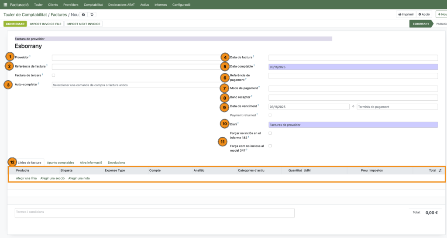This screenshot has width=447, height=238.
Task: Open the Acció gear menu
Action: [x=424, y=14]
